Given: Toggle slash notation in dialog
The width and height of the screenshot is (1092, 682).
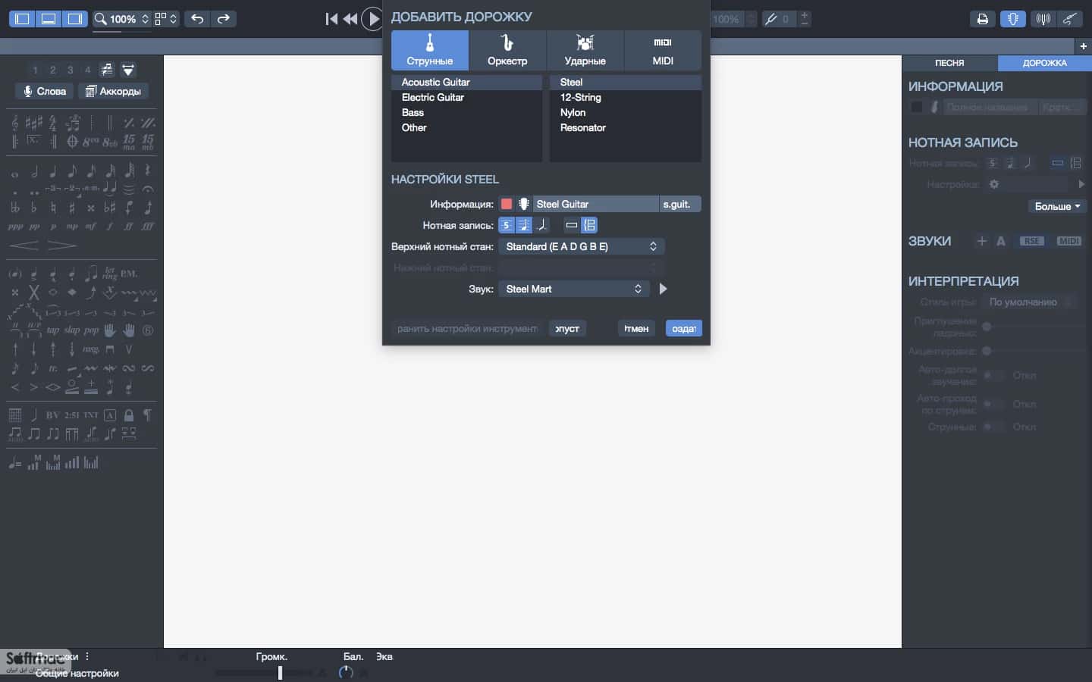Looking at the screenshot, I should [x=541, y=225].
